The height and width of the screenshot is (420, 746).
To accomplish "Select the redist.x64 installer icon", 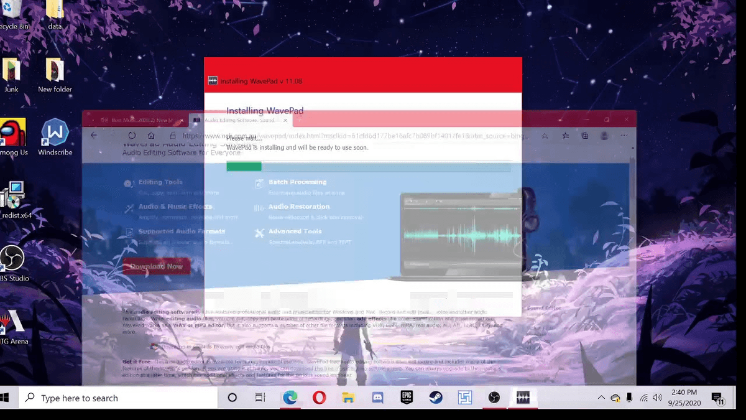I will click(x=14, y=200).
